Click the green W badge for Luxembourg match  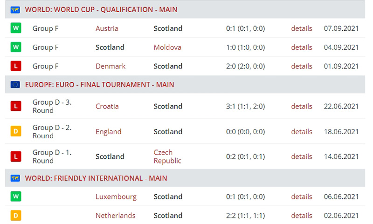[16, 197]
